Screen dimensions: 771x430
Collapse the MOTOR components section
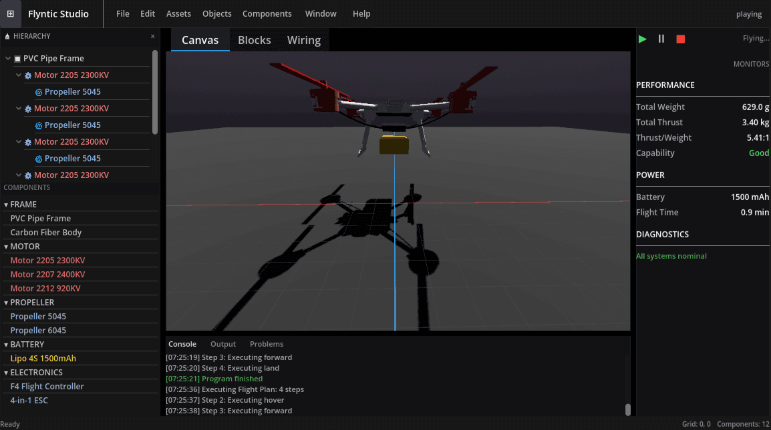coord(6,247)
